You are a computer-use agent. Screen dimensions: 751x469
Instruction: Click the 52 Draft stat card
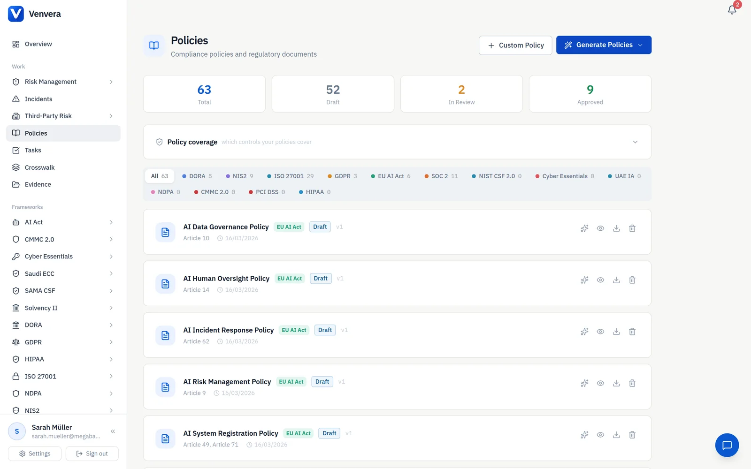point(333,94)
